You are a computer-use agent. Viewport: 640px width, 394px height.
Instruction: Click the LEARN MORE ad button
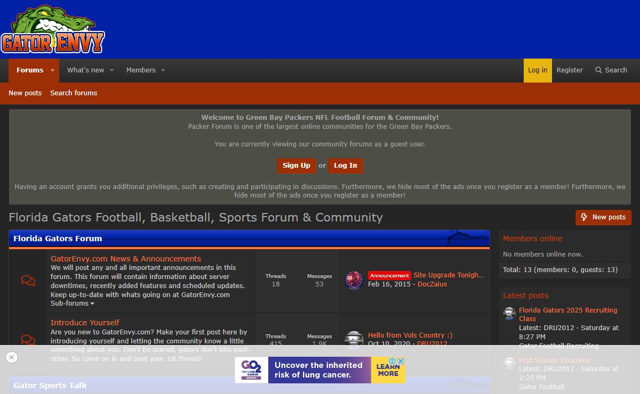click(388, 370)
